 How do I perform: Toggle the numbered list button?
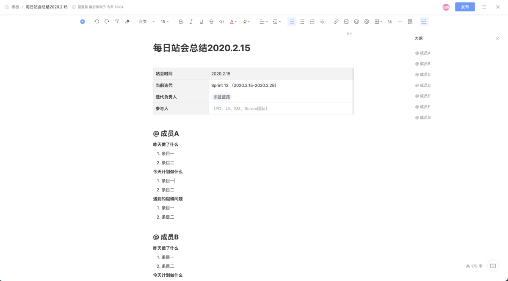click(x=292, y=22)
